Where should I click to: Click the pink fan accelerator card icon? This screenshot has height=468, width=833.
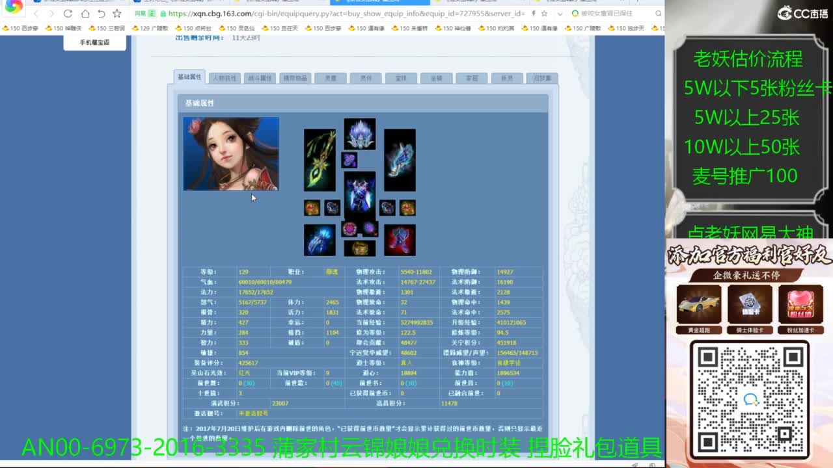(800, 304)
